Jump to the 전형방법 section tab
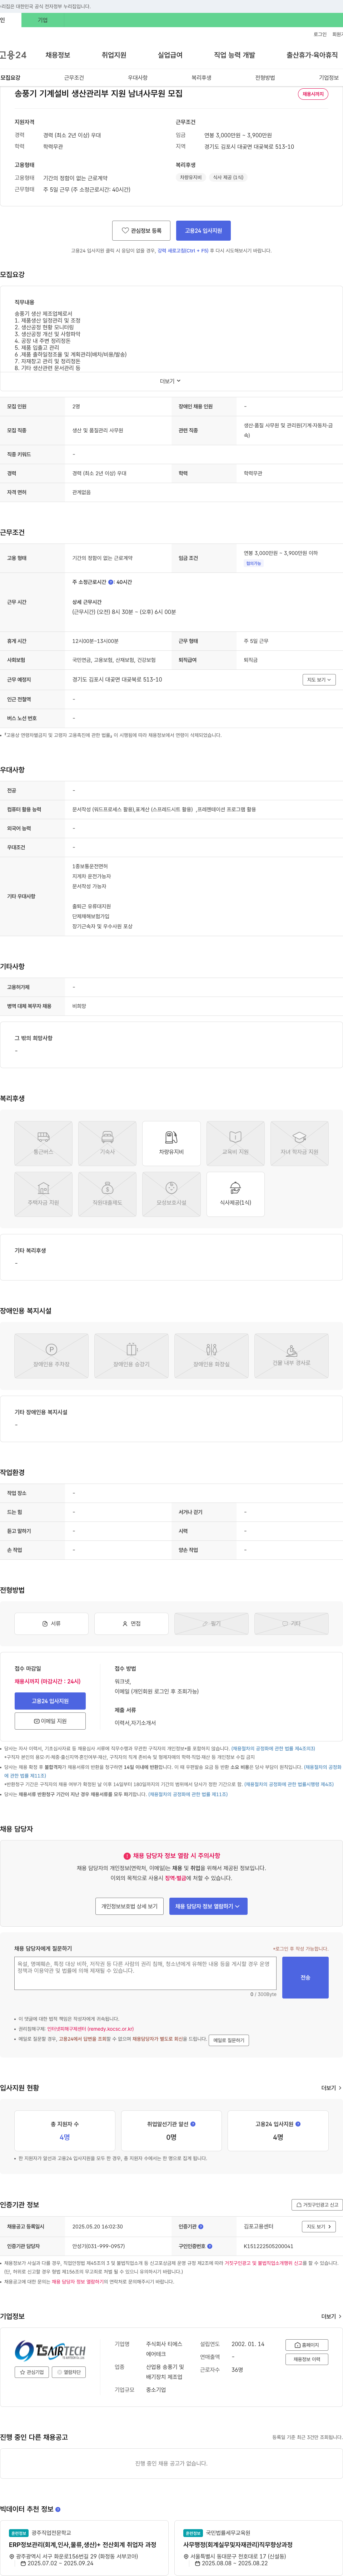This screenshot has height=2576, width=343. 265,78
